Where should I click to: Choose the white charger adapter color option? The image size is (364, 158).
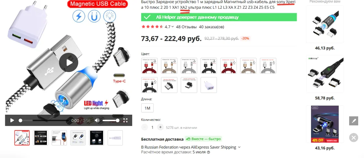coord(209,85)
